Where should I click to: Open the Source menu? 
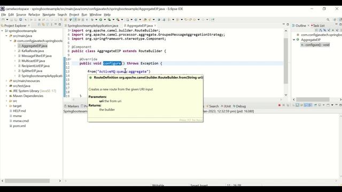pyautogui.click(x=21, y=14)
